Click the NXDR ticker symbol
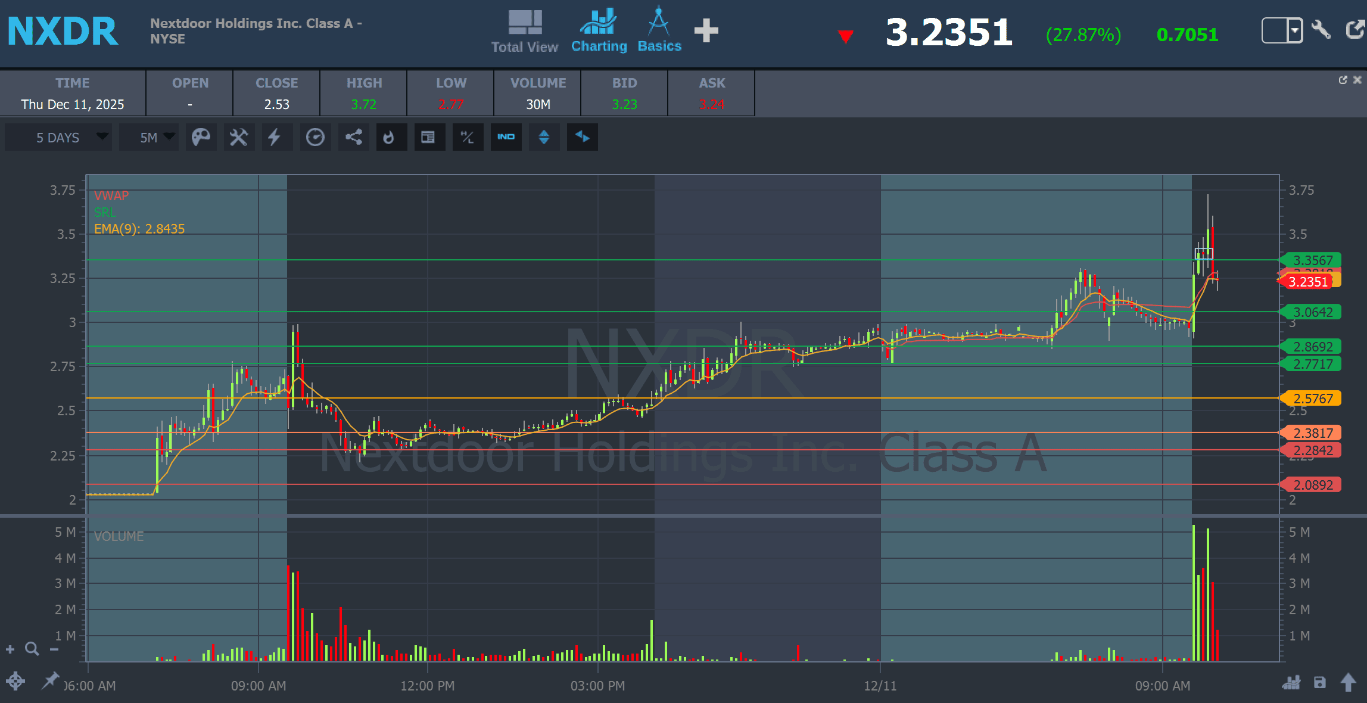 (x=63, y=31)
